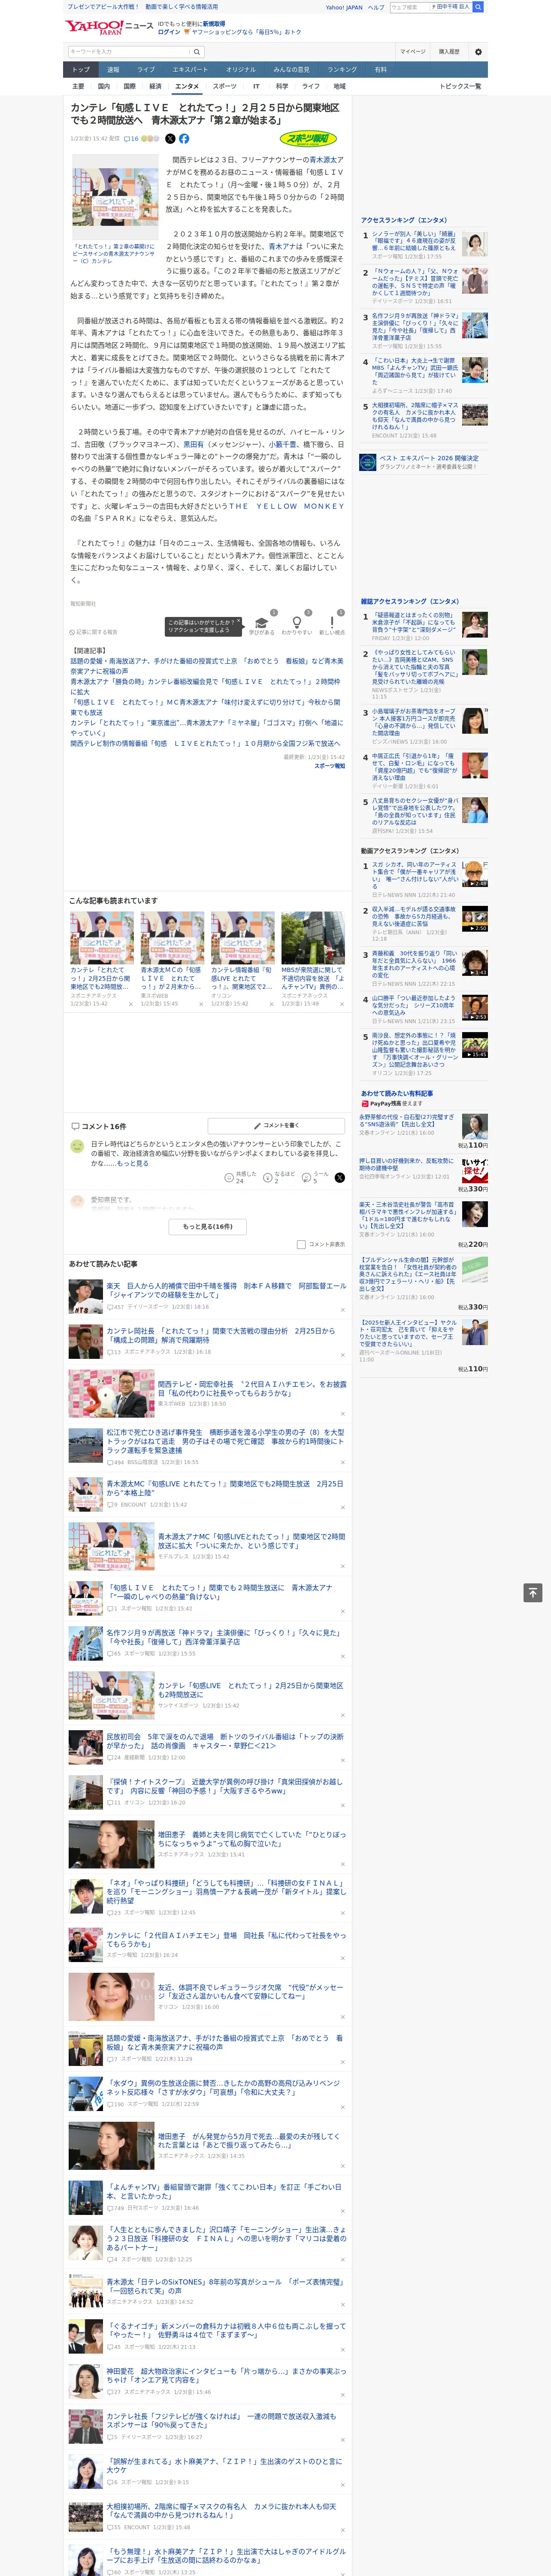Focus the キーワードを入力 news search field
551x2576 pixels.
(129, 52)
